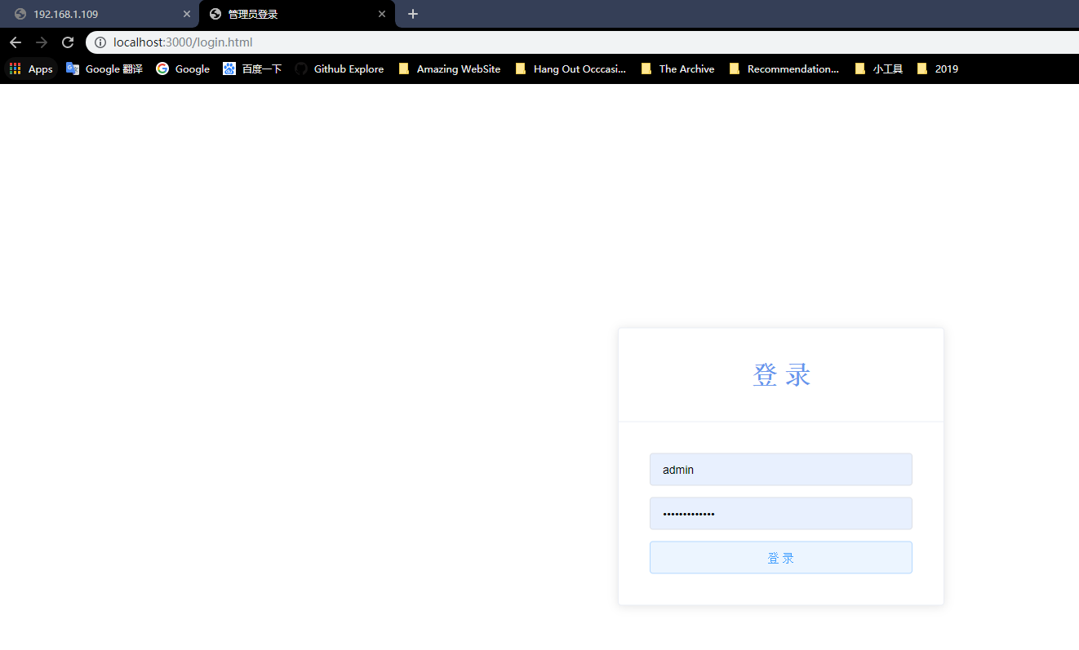Click the forward navigation arrow

pyautogui.click(x=41, y=42)
